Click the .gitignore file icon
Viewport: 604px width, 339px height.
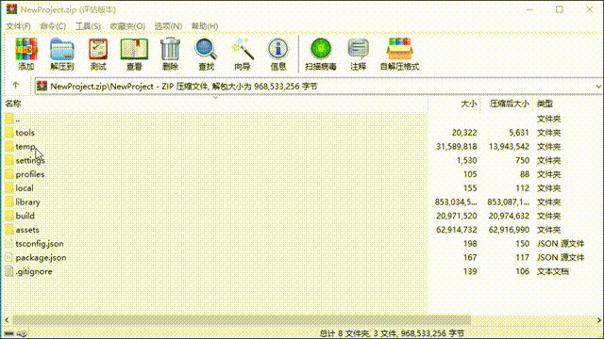tap(9, 271)
